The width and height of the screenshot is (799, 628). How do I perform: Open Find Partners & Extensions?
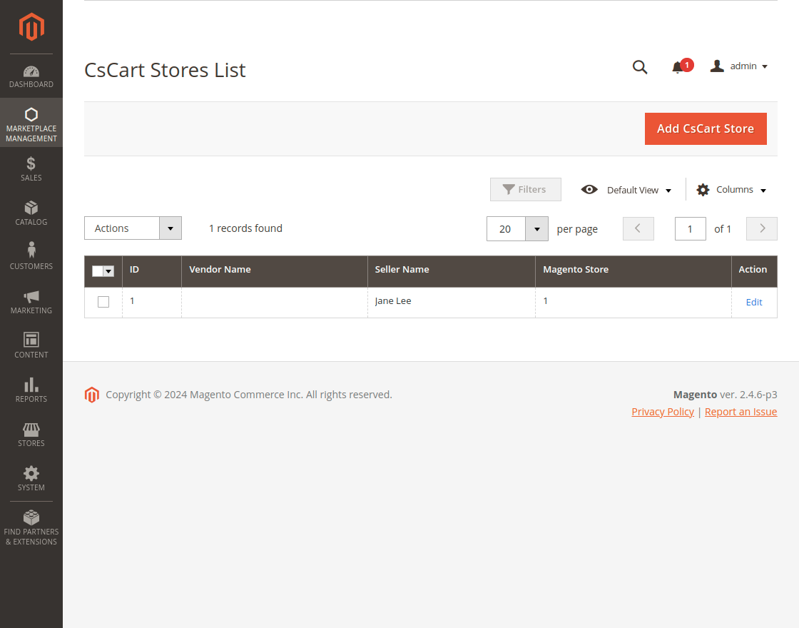pyautogui.click(x=31, y=529)
